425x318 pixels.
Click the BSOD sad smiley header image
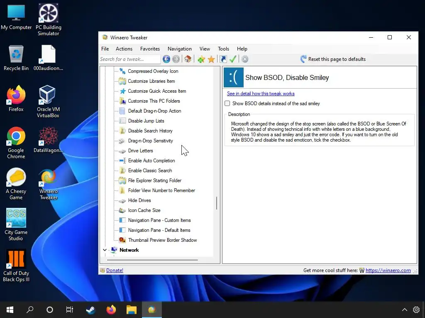(233, 77)
